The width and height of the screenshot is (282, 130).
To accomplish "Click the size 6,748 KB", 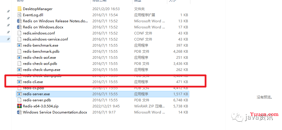I will (x=181, y=100).
